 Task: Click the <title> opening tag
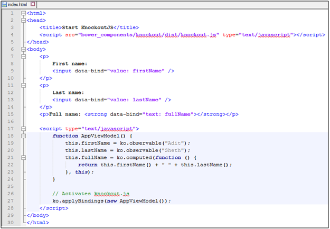tap(51, 27)
